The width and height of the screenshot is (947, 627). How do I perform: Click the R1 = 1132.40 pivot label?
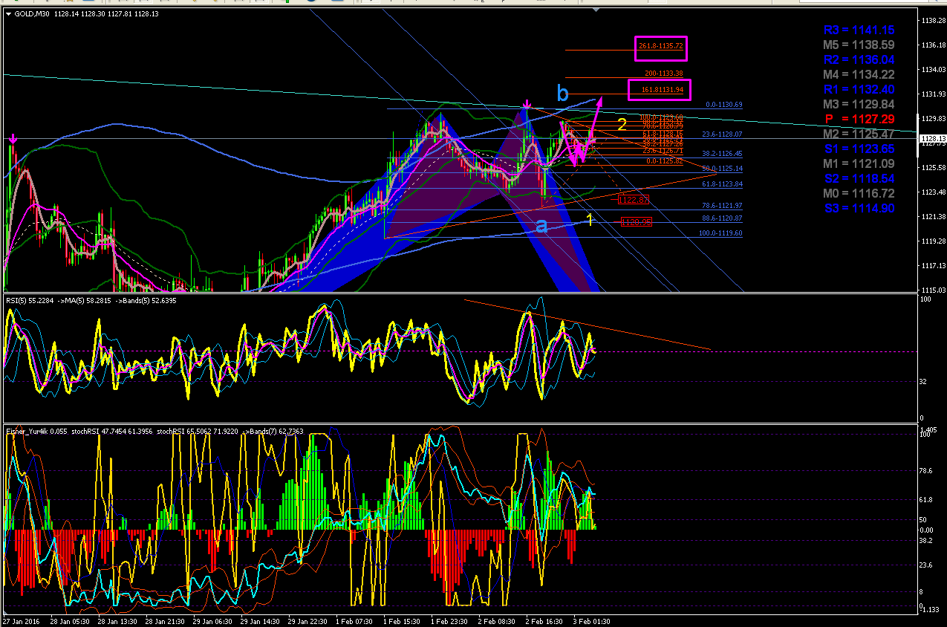[859, 89]
